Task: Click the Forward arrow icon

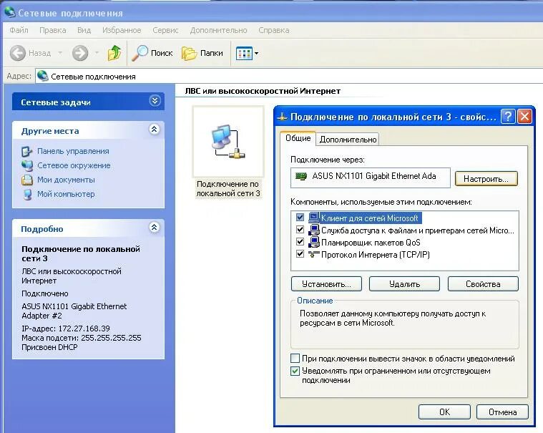Action: click(x=80, y=53)
